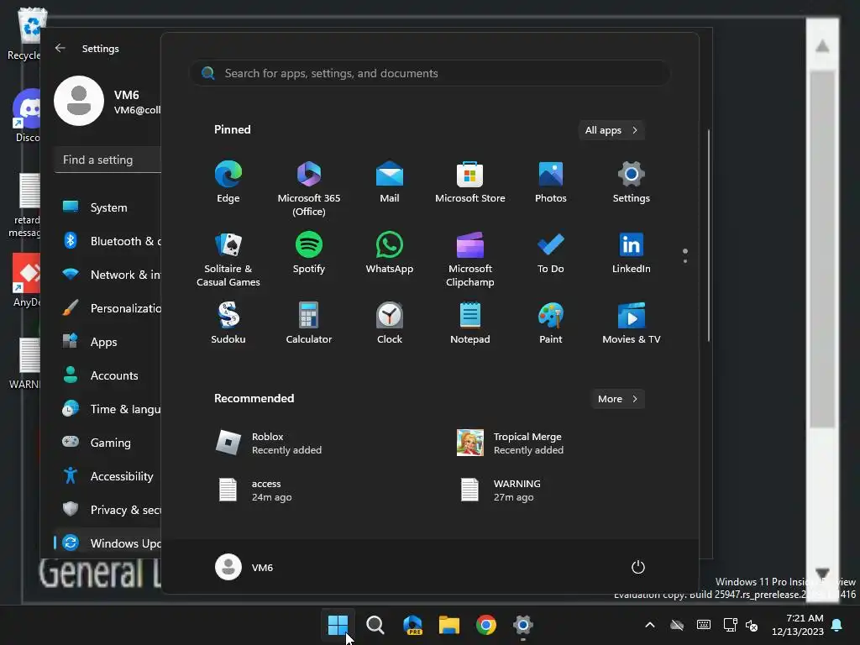Select AnyDesk desktop shortcut
Viewport: 860px width, 645px height.
click(26, 280)
